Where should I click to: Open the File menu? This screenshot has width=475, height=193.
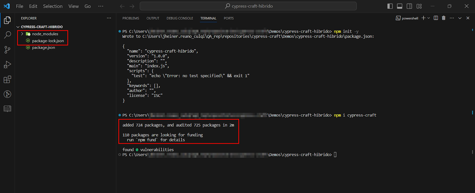[x=20, y=6]
